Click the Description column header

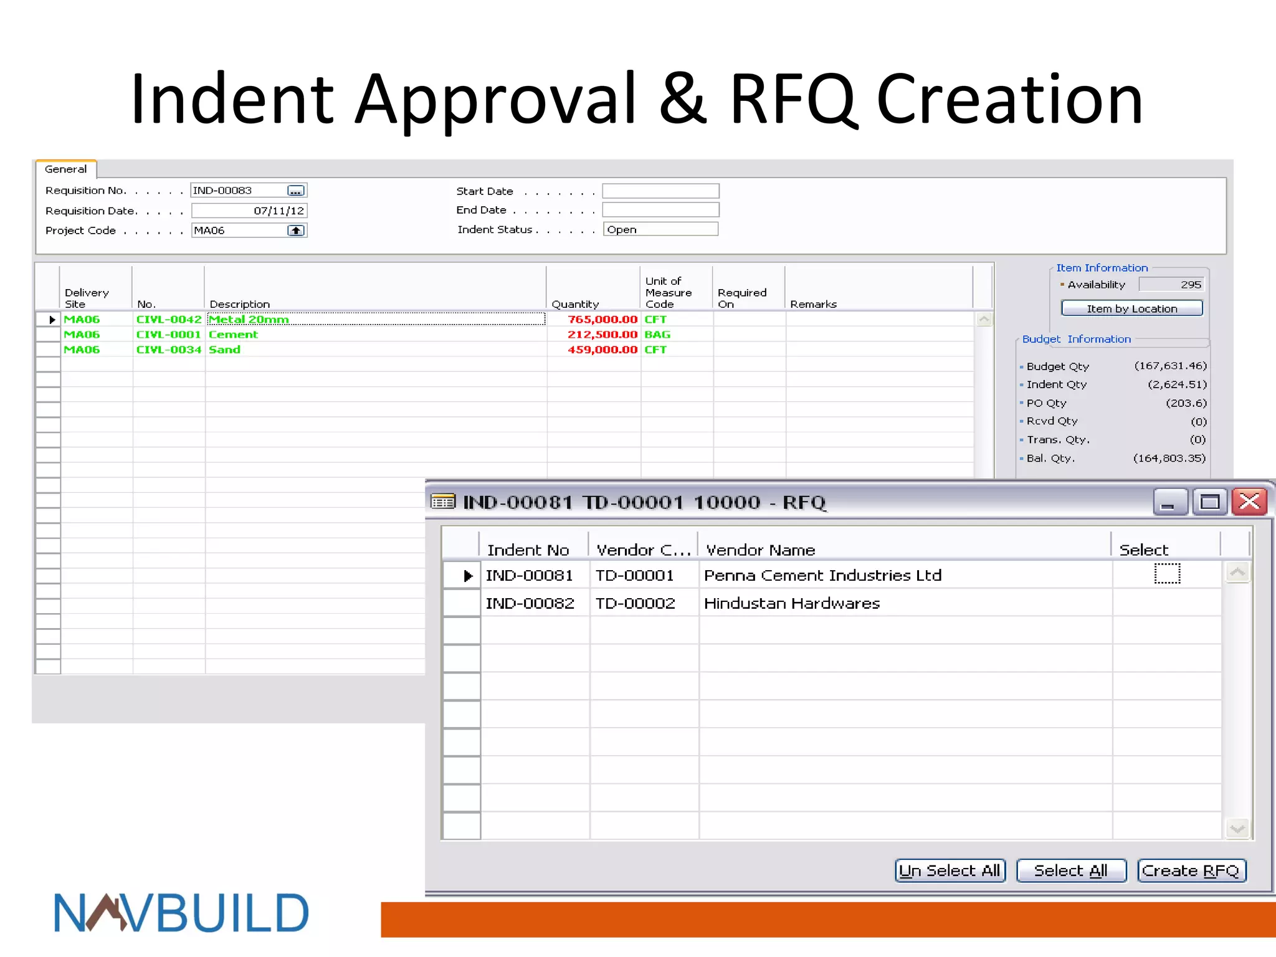(x=375, y=288)
